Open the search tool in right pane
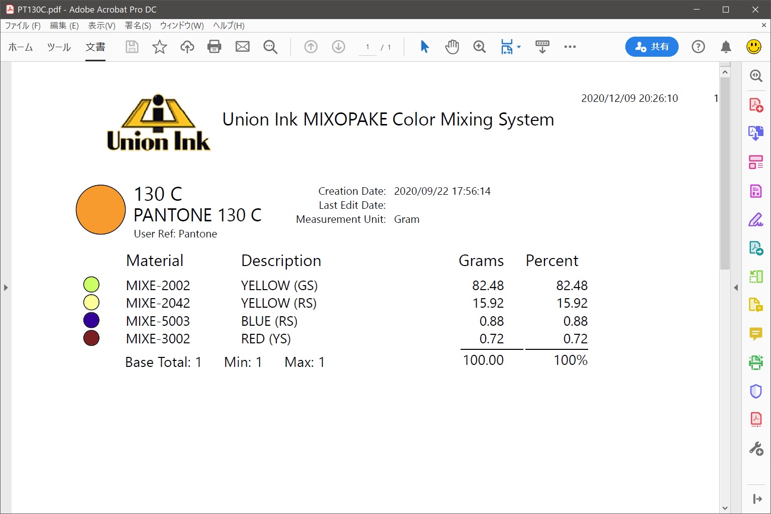 tap(756, 76)
